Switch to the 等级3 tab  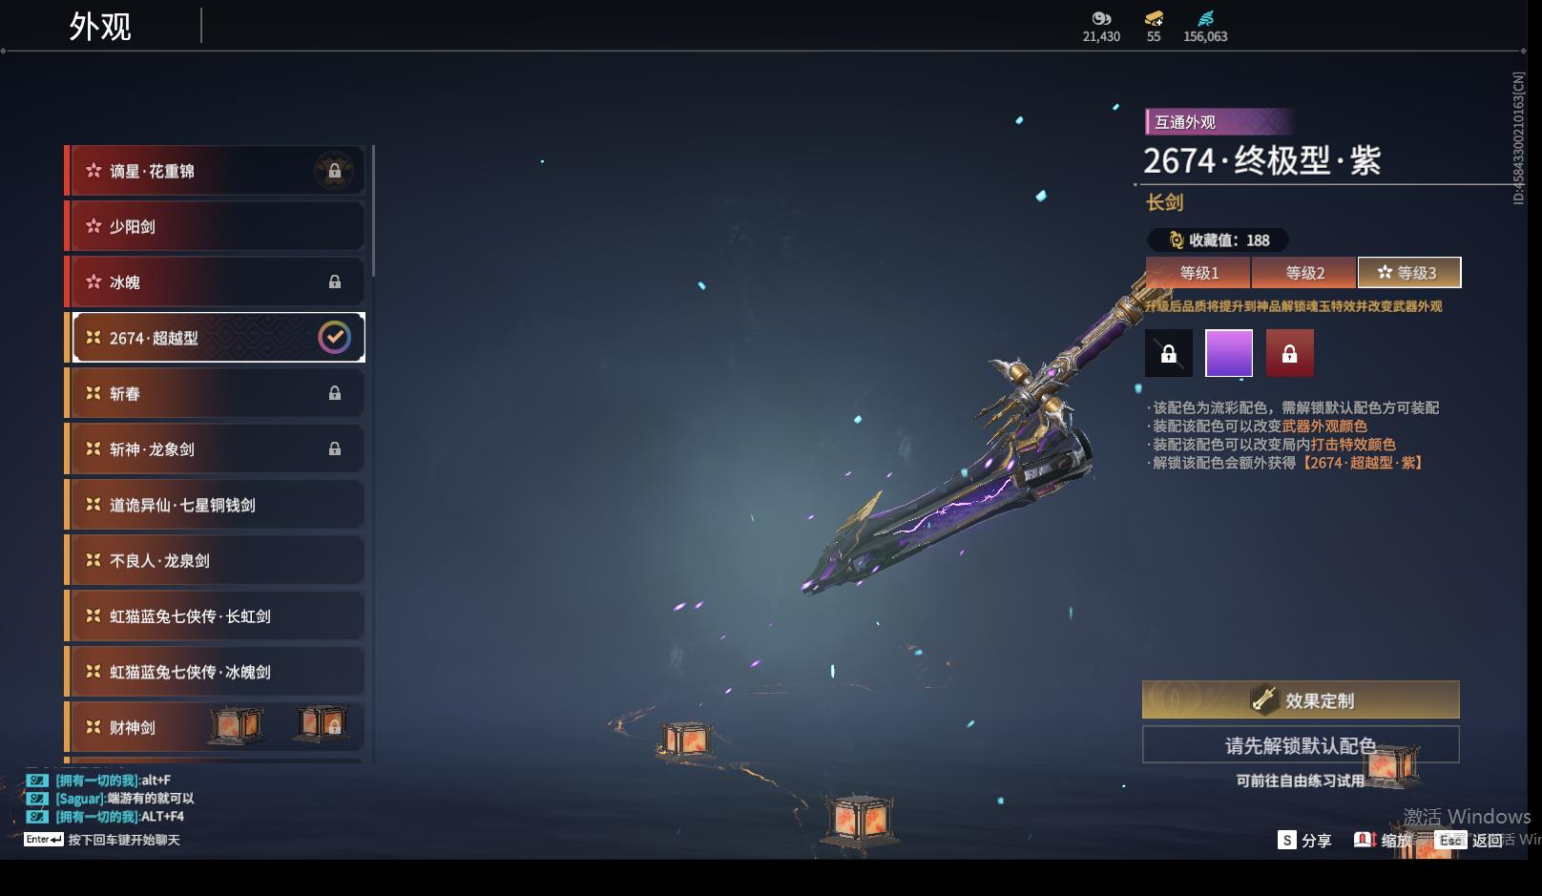tap(1409, 273)
